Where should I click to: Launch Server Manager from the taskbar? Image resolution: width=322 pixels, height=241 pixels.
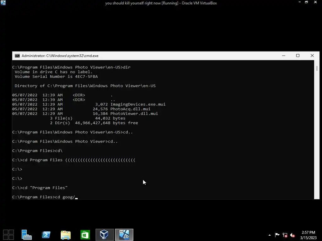(26, 235)
